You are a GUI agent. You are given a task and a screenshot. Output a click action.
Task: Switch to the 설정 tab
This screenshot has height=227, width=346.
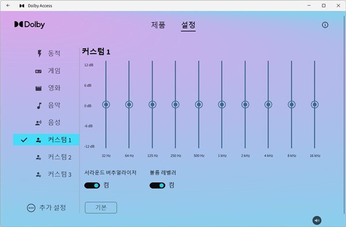[188, 25]
